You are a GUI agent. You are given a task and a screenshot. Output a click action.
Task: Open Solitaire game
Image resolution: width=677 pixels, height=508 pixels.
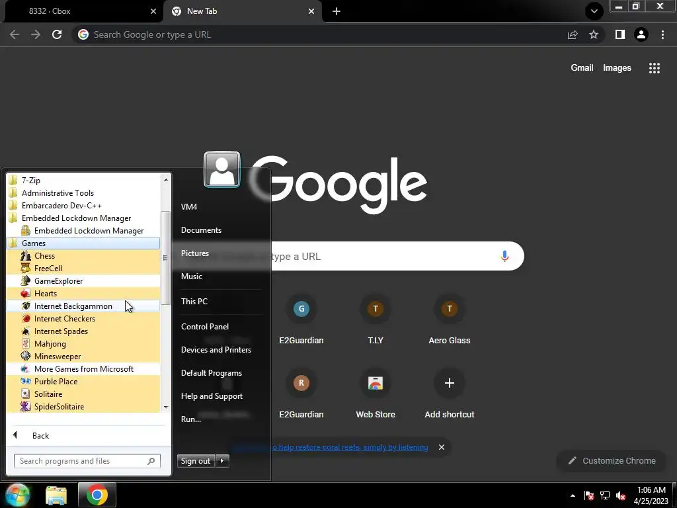(83, 394)
